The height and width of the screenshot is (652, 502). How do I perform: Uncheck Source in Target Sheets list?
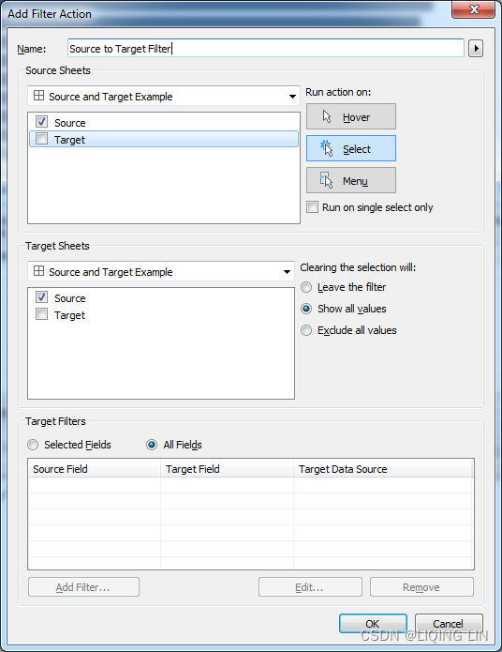coord(41,296)
